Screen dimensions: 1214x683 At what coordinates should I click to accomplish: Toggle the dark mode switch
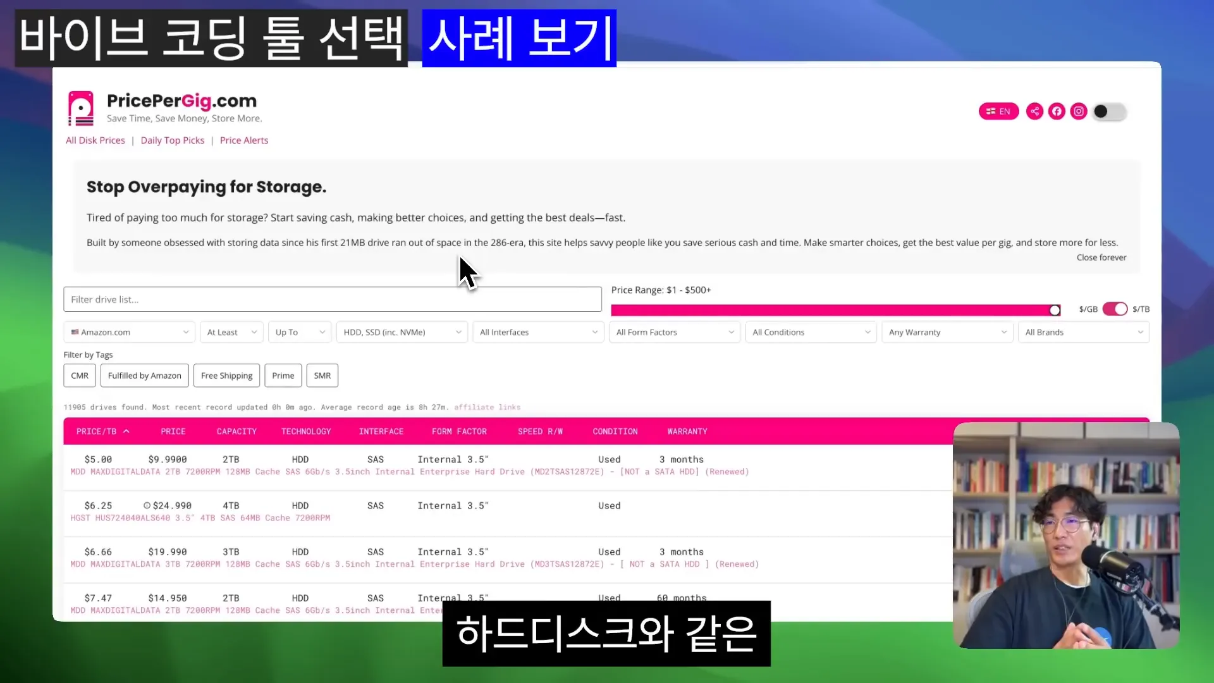click(x=1109, y=111)
